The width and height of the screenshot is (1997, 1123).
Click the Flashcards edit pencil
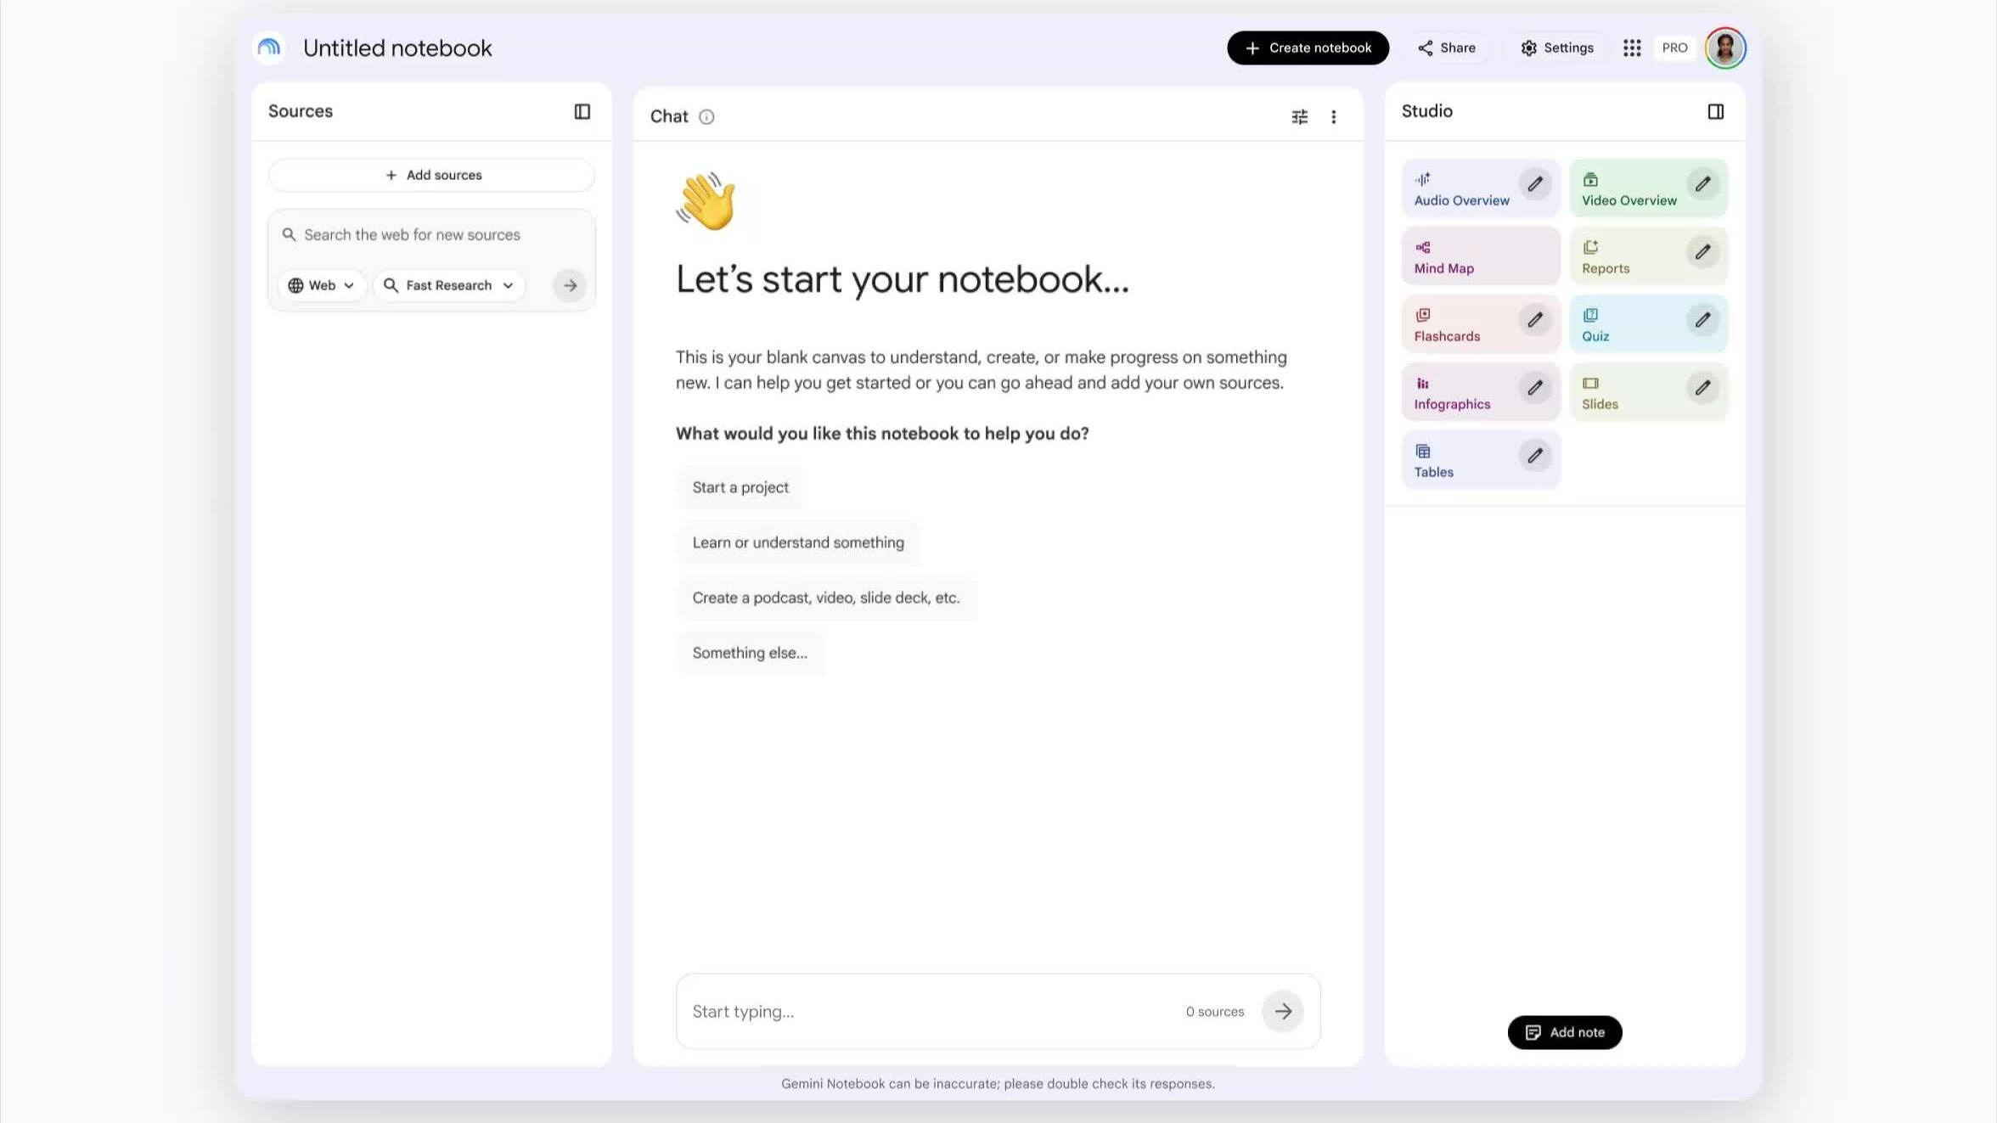(1535, 319)
